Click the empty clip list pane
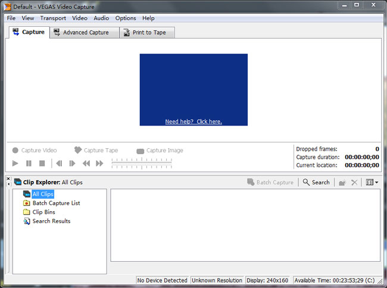The height and width of the screenshot is (288, 387). pyautogui.click(x=245, y=226)
